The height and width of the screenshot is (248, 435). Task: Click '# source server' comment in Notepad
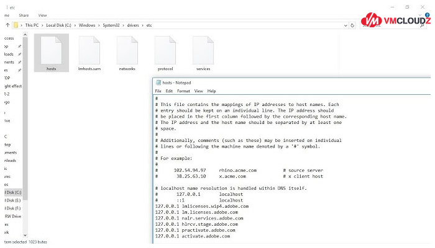[x=303, y=170]
